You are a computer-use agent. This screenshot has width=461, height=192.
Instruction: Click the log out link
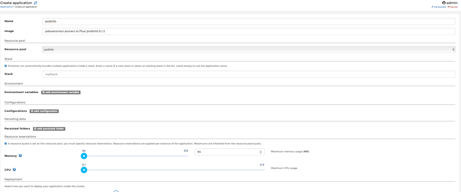pyautogui.click(x=454, y=7)
